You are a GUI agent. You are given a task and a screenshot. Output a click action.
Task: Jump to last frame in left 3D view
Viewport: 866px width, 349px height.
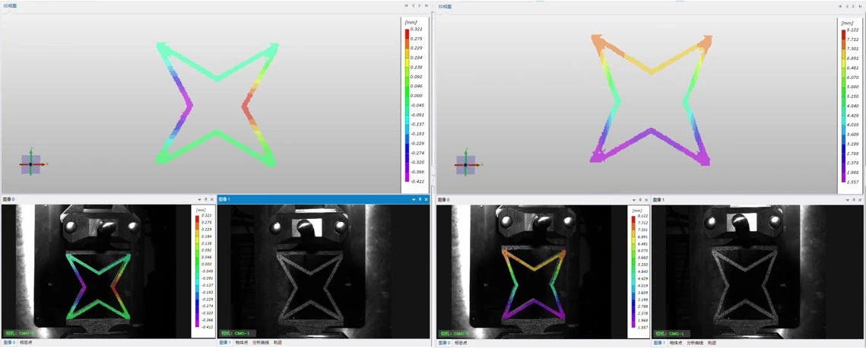coord(427,6)
